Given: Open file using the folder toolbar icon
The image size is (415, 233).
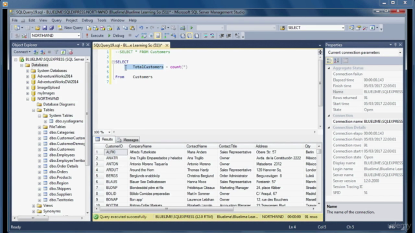Looking at the screenshot, I should [38, 28].
